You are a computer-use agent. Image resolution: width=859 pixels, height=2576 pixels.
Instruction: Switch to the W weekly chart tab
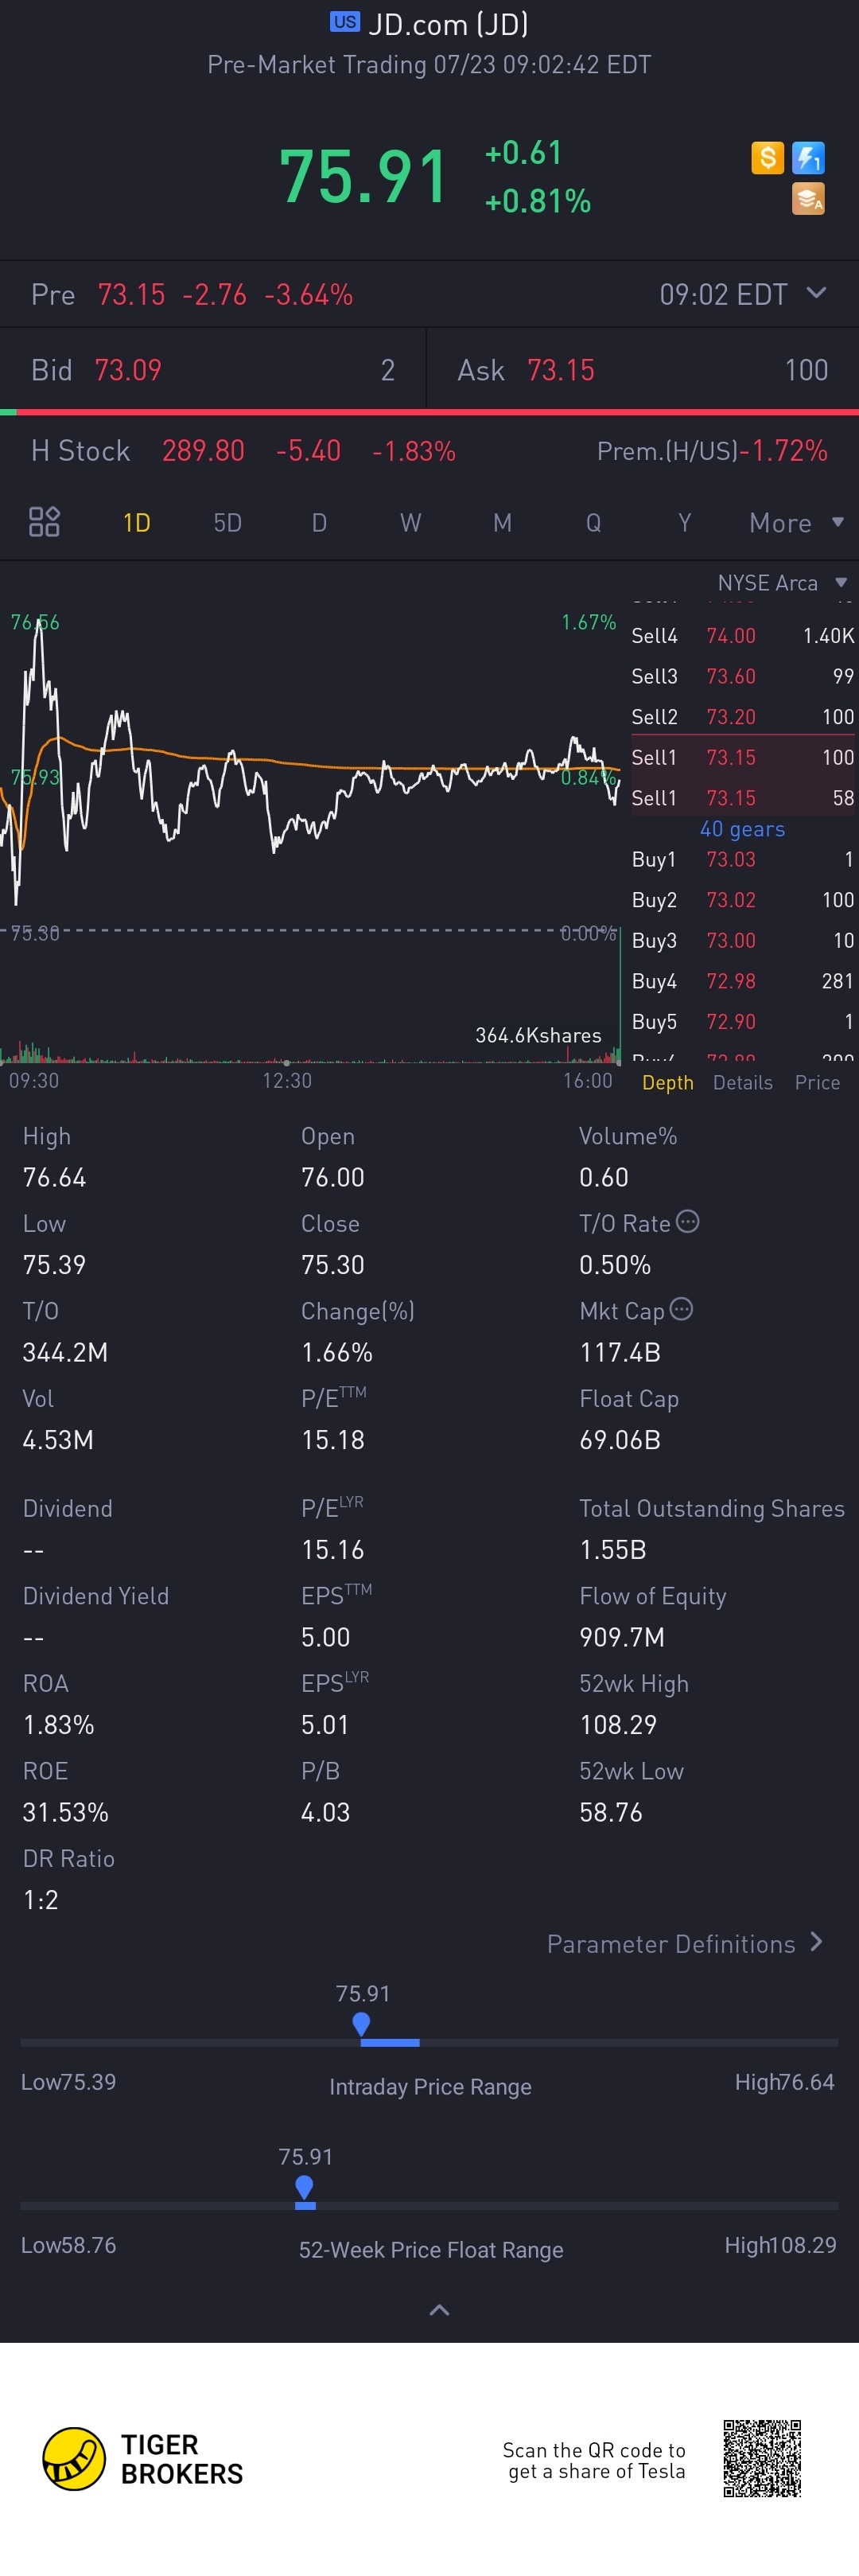click(410, 523)
